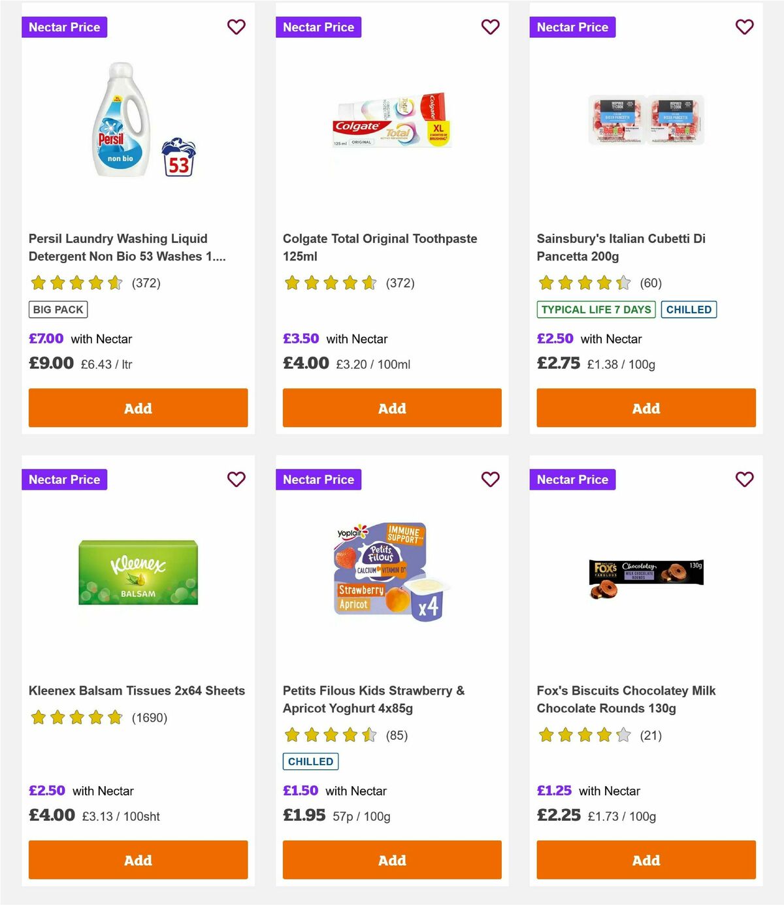The height and width of the screenshot is (905, 784).
Task: Add Fox's Chocolatey Milk Chocolate Rounds
Action: [645, 860]
